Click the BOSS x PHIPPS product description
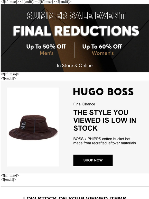 (x=105, y=141)
